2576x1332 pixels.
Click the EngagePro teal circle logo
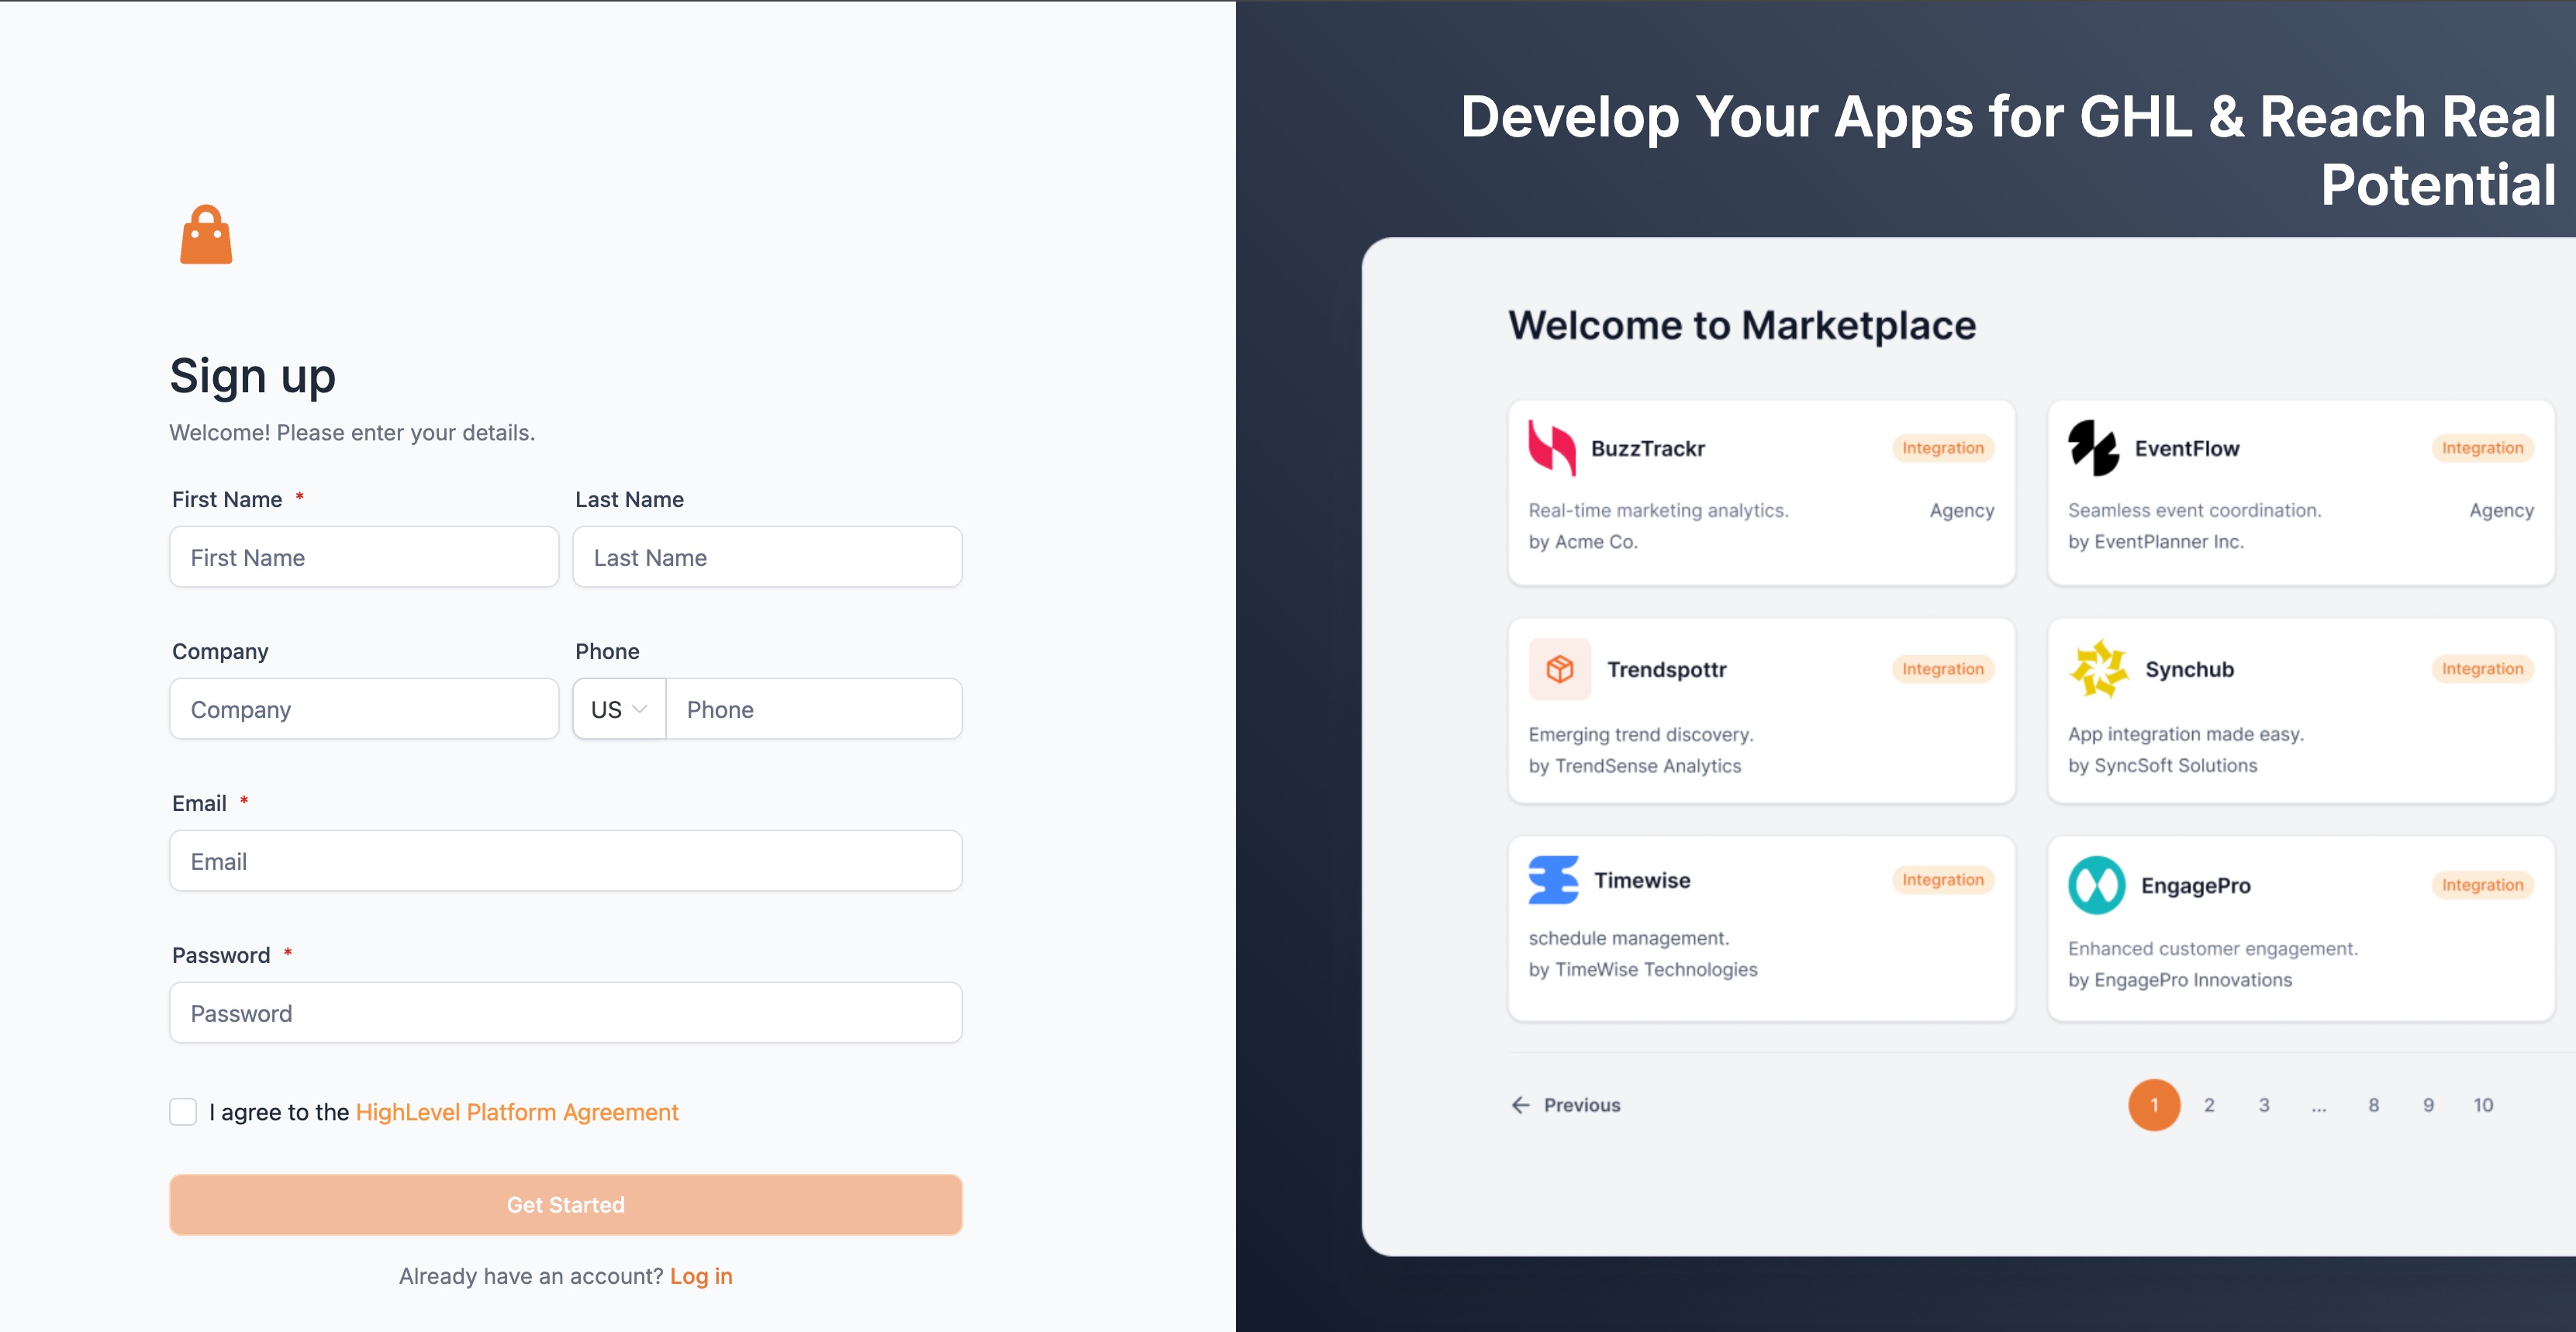(2096, 885)
